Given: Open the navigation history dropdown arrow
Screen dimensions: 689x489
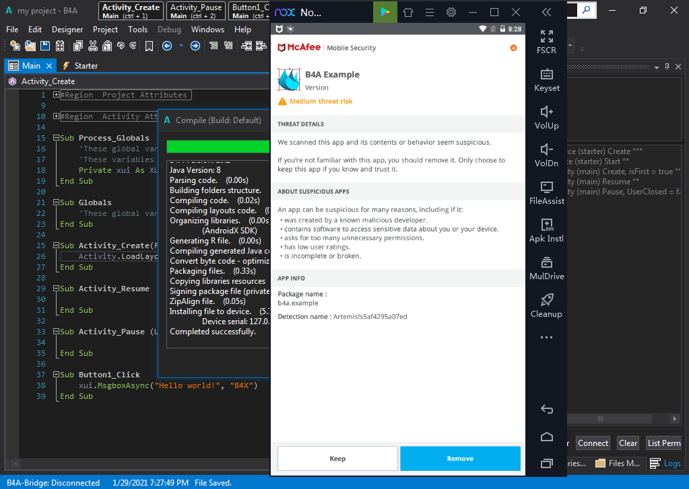Looking at the screenshot, I should [181, 46].
